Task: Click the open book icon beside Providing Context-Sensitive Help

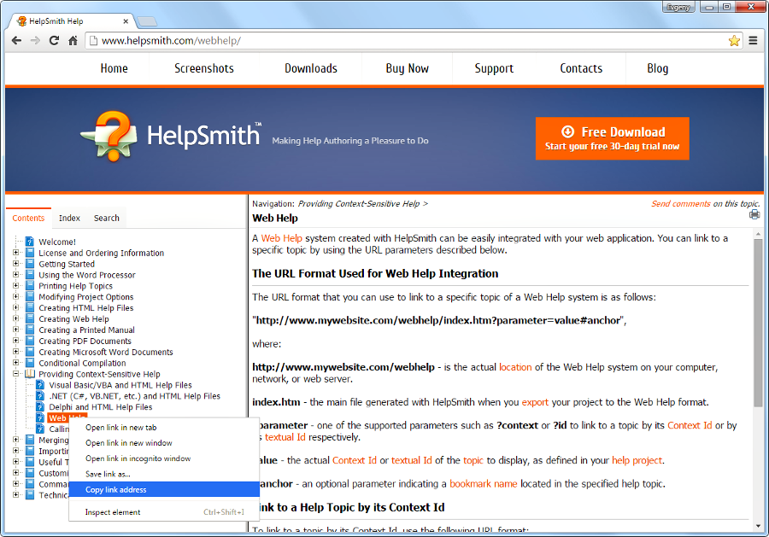Action: [30, 374]
